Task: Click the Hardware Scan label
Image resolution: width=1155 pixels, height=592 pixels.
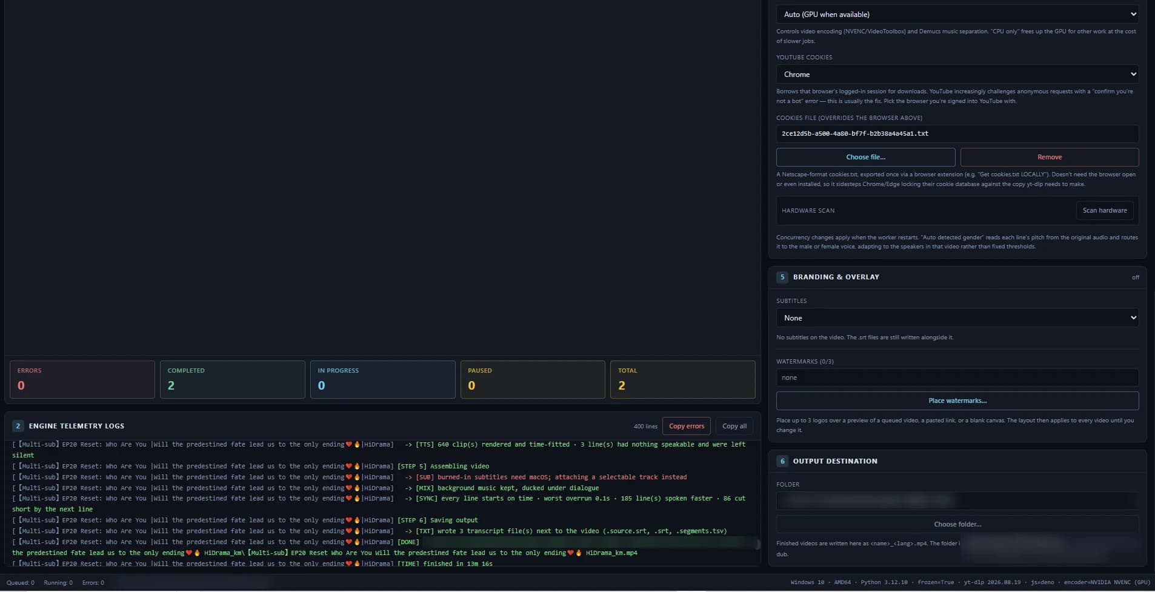Action: click(808, 211)
